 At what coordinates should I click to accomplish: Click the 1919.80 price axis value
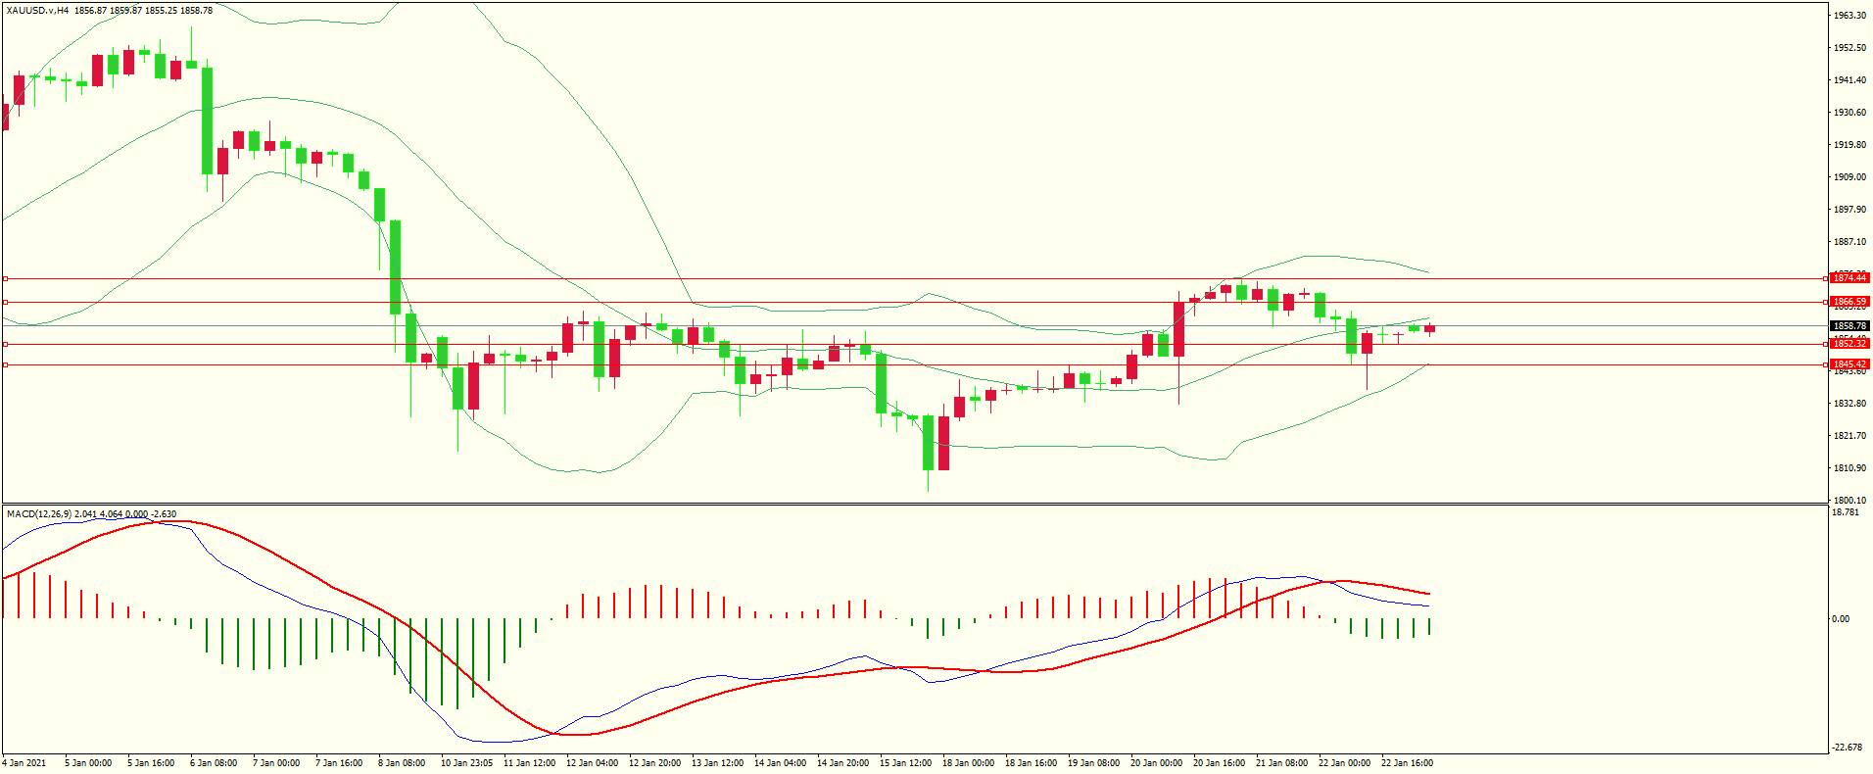1849,145
